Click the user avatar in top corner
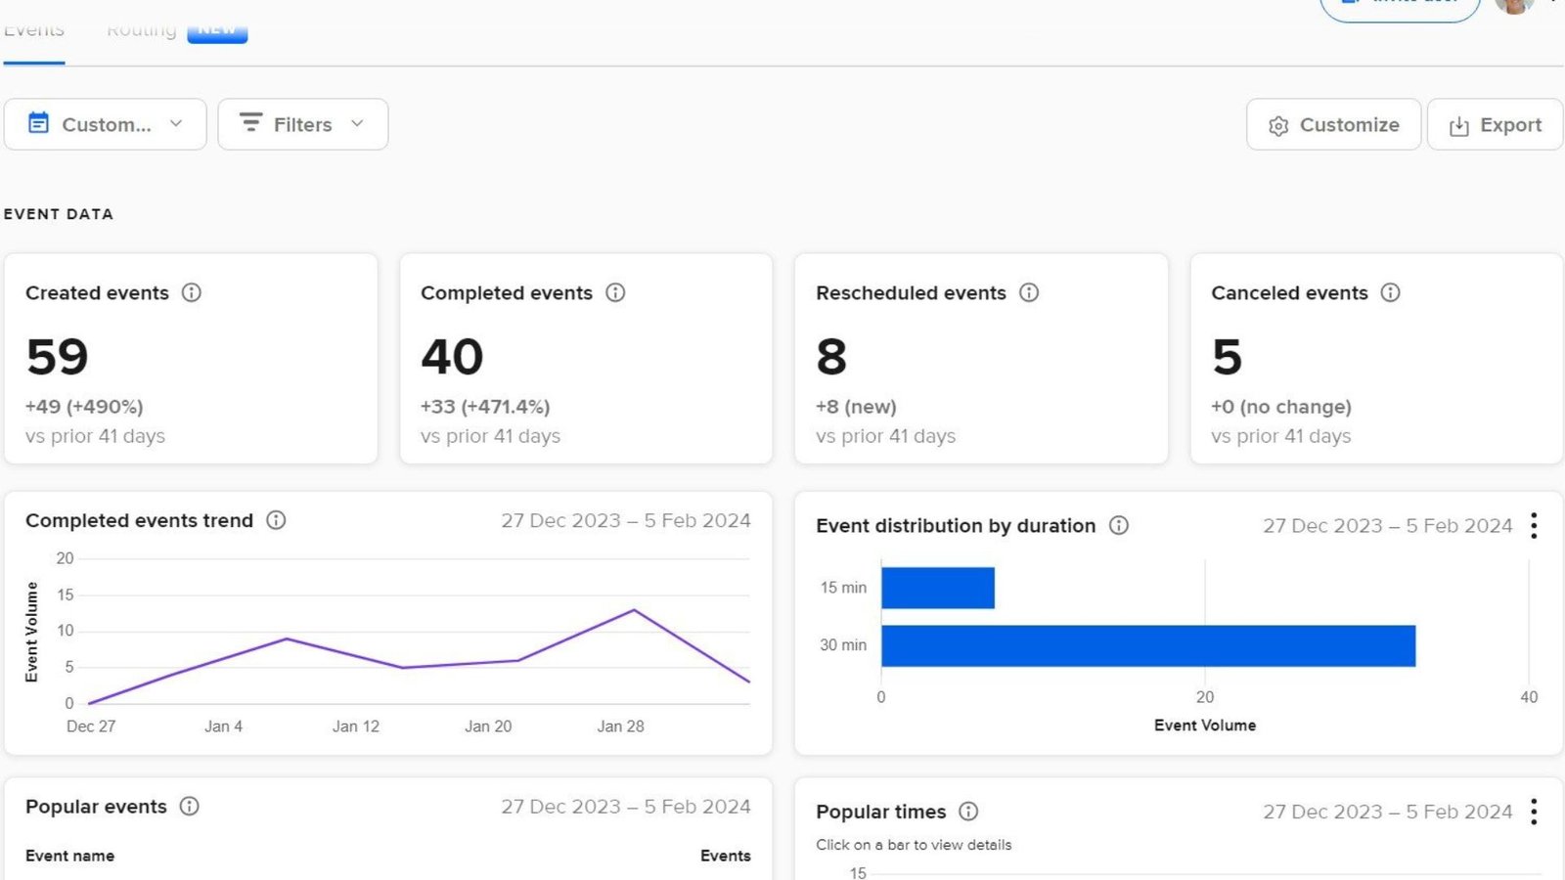Image resolution: width=1565 pixels, height=880 pixels. tap(1514, 5)
